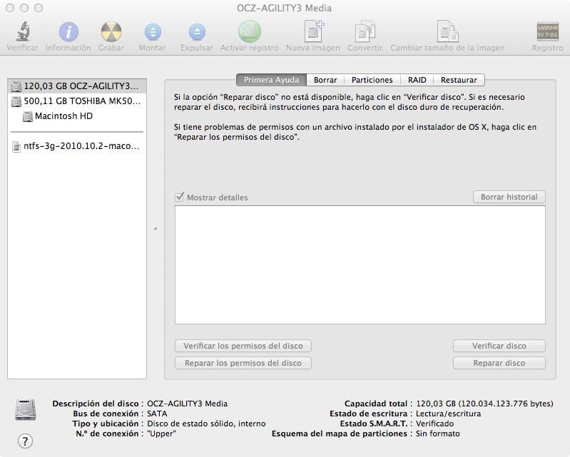Click the Verificar microscope toolbar icon
The width and height of the screenshot is (570, 457).
22,32
